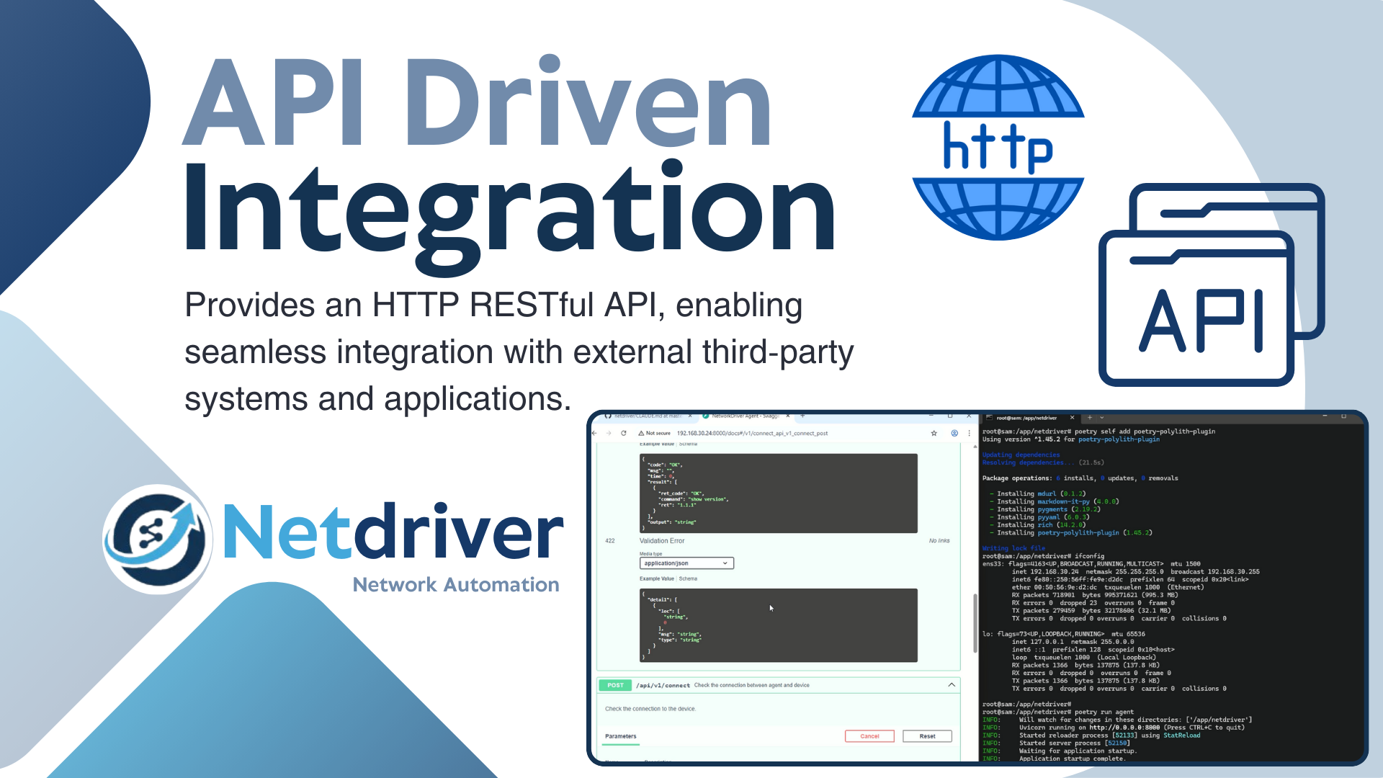Click the Swagger favicon on the NetworkDriver tab
The image size is (1383, 778).
[705, 415]
